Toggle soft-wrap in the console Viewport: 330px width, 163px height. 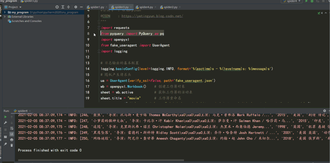(12, 128)
